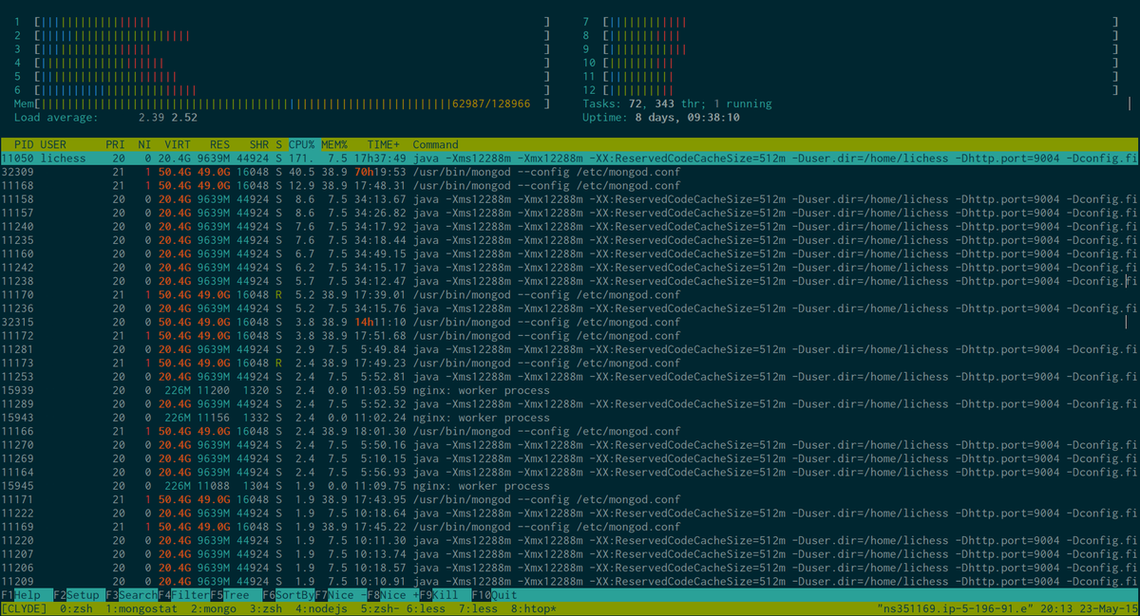Click the highlighted CPU% column header
The width and height of the screenshot is (1140, 616).
pyautogui.click(x=302, y=144)
